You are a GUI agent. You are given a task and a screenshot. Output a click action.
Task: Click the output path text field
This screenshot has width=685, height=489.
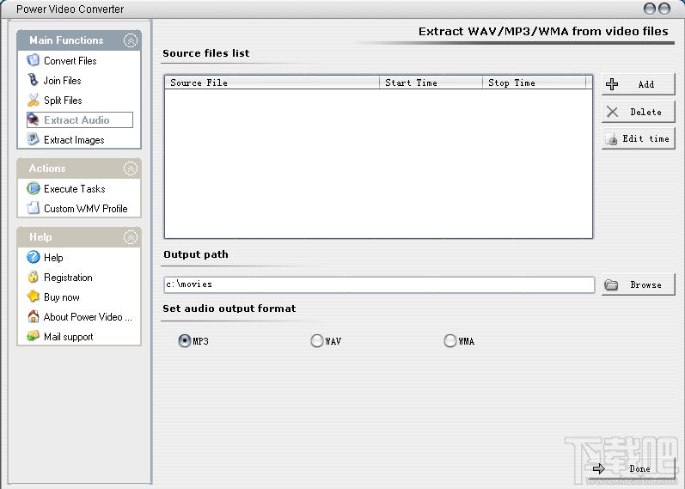(x=379, y=284)
